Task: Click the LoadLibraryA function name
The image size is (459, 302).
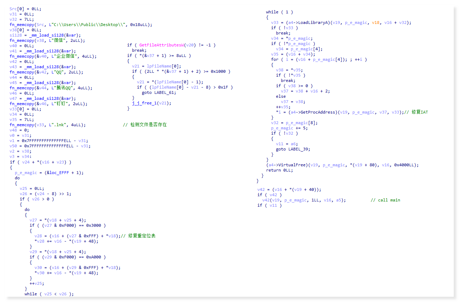Action: [314, 23]
